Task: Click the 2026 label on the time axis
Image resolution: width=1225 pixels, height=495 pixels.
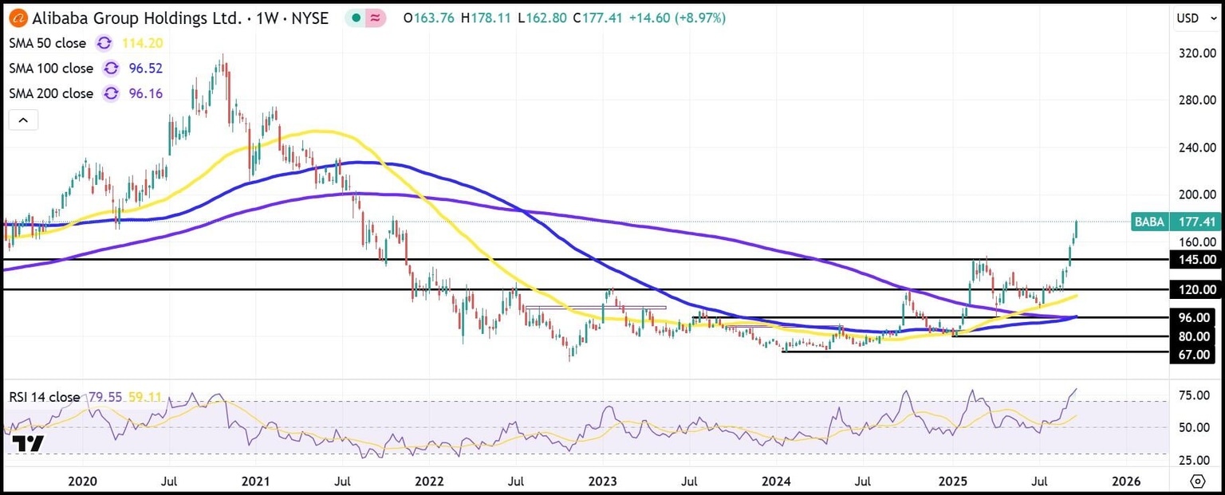Action: (x=1126, y=481)
